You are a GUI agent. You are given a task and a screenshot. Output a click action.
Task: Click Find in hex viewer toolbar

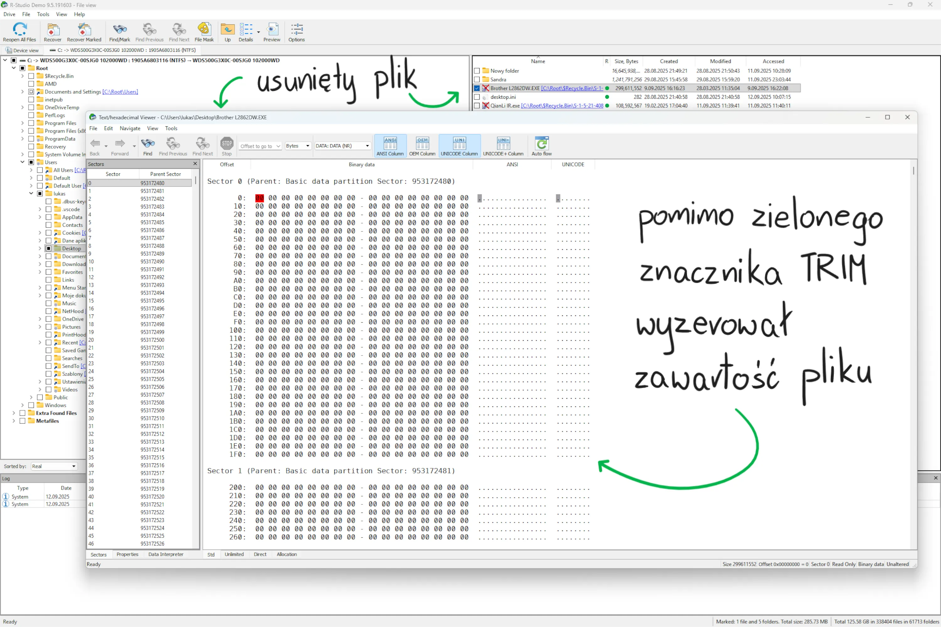tap(148, 147)
